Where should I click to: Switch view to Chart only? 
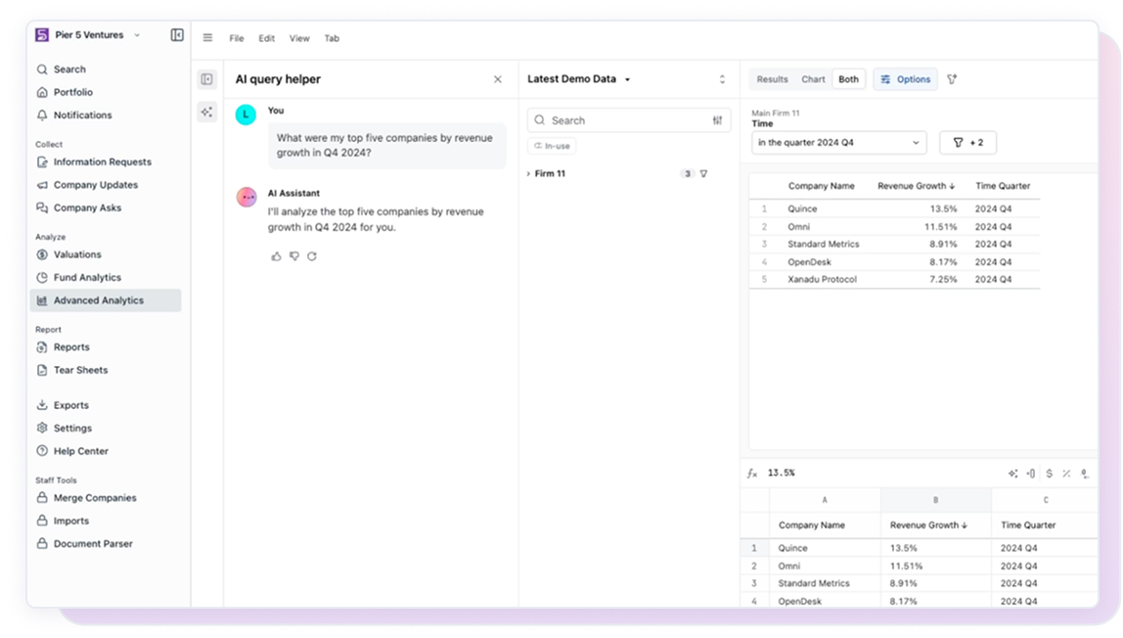[813, 79]
